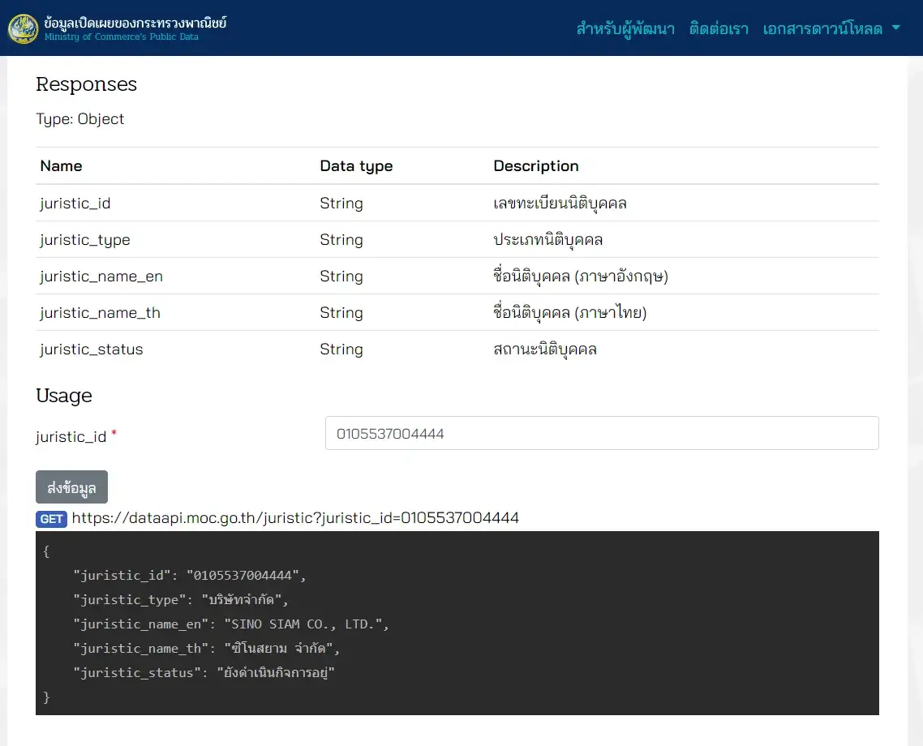The image size is (923, 746).
Task: Click String type in juristic_name_en row
Action: click(x=341, y=277)
